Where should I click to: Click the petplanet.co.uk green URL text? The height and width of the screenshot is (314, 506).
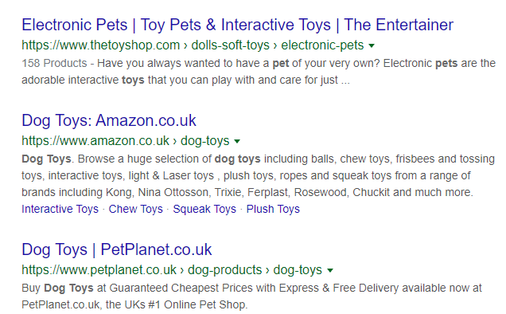(99, 269)
